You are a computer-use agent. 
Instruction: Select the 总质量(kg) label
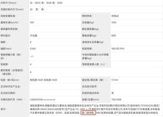88,22
